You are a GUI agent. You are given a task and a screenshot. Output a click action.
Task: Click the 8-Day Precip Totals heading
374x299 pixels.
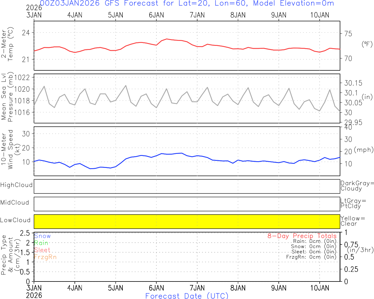[x=302, y=236]
